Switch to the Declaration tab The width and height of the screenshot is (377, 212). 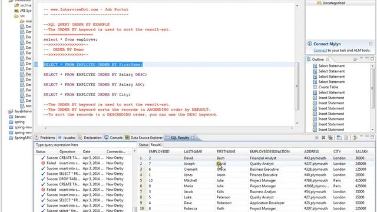pos(90,138)
